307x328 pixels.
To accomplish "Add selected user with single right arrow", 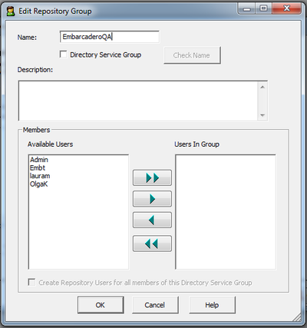I will [152, 199].
